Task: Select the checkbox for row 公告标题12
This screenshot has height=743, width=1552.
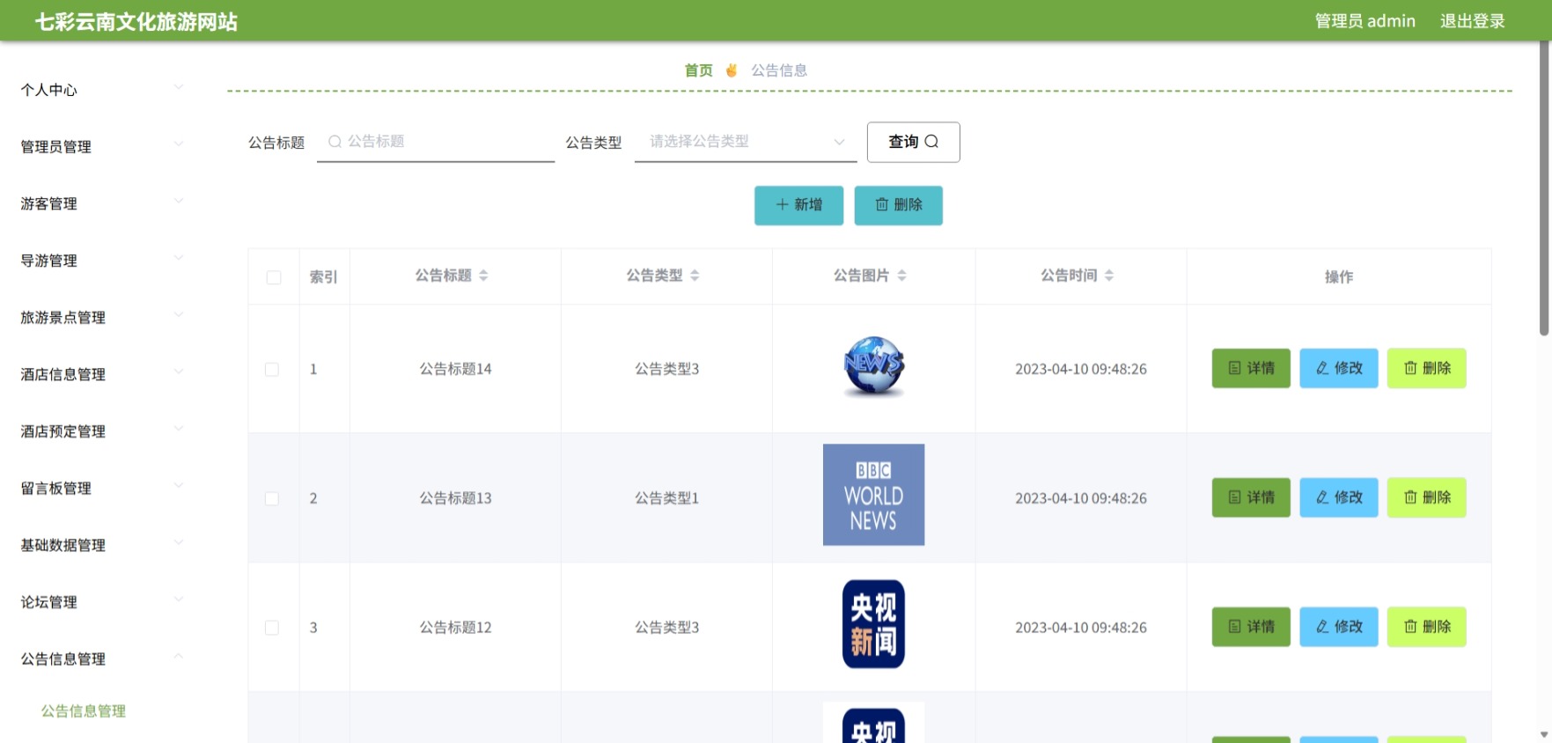Action: [272, 628]
